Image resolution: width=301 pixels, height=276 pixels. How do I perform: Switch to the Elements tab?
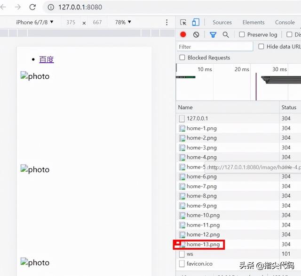(253, 22)
